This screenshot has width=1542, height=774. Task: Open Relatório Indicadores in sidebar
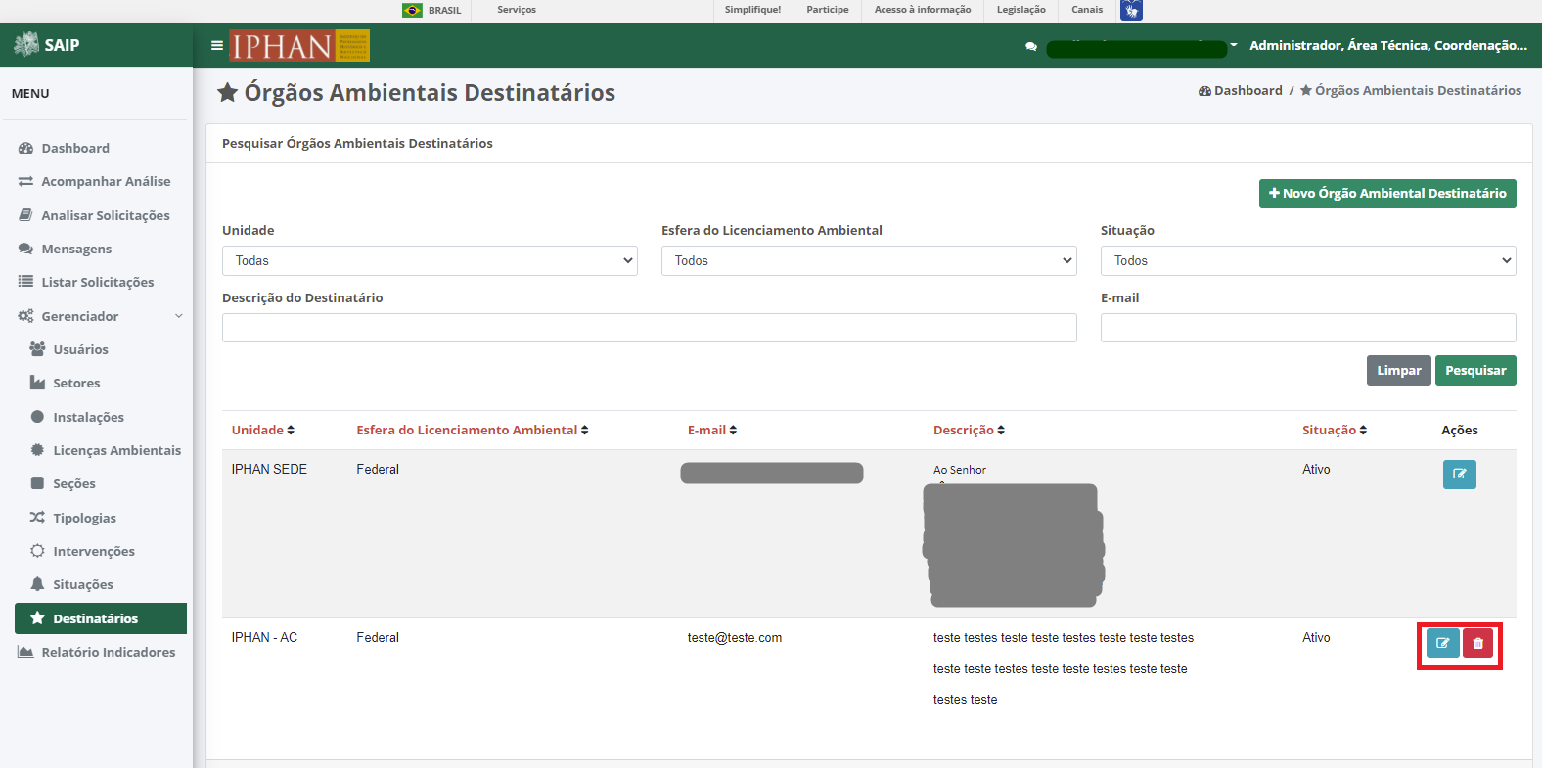[x=96, y=652]
